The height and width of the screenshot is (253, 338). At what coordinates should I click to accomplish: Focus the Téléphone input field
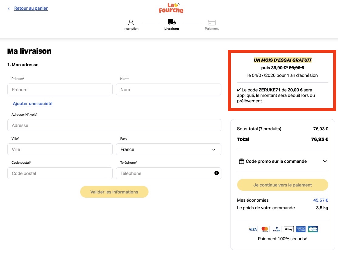(169, 173)
